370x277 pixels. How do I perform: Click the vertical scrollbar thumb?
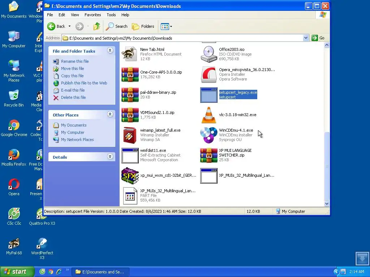327,166
